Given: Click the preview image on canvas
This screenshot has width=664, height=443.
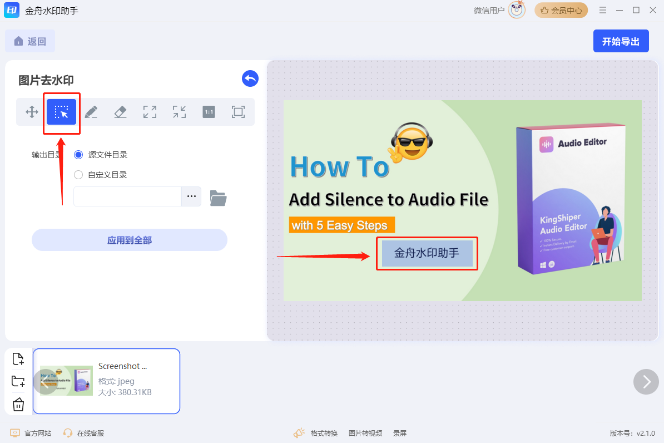Looking at the screenshot, I should (x=463, y=200).
